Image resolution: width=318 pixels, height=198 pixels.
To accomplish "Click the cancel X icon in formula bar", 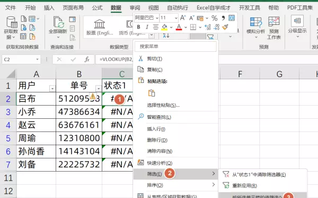I will coord(59,59).
